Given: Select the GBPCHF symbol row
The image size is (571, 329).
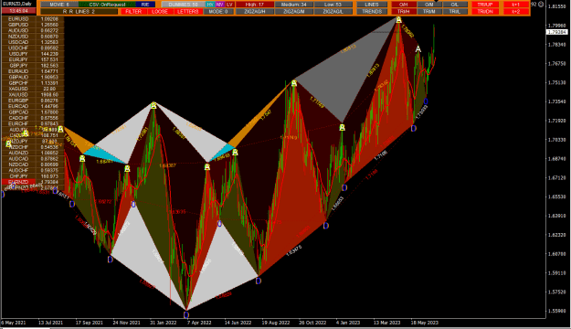Looking at the screenshot, I should [33, 83].
